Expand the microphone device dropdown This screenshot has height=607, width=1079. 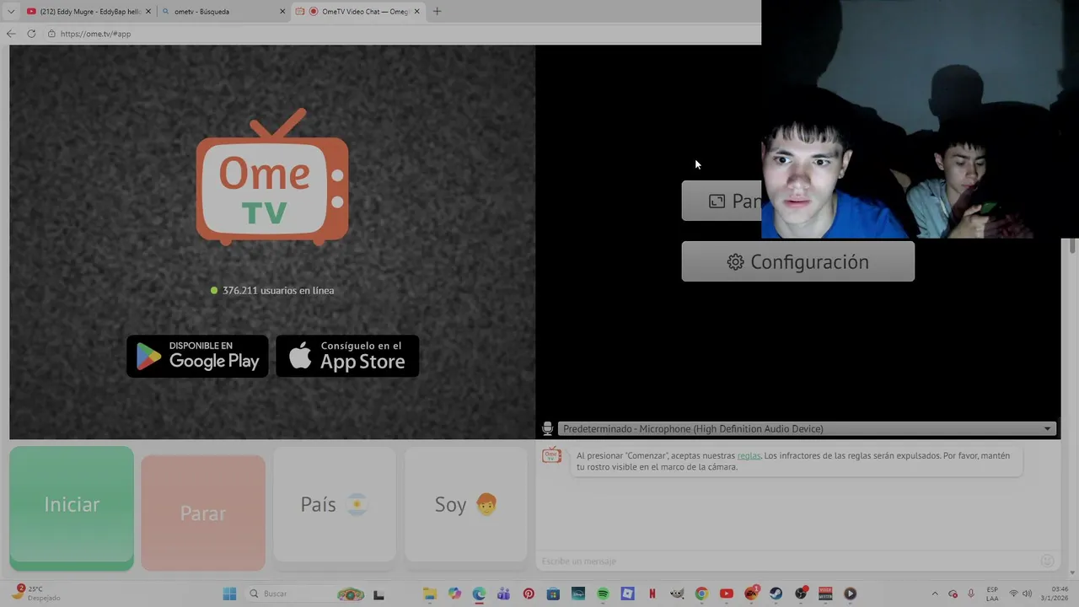tap(807, 428)
